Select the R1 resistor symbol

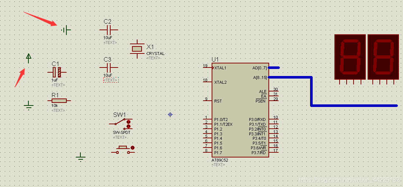point(59,101)
